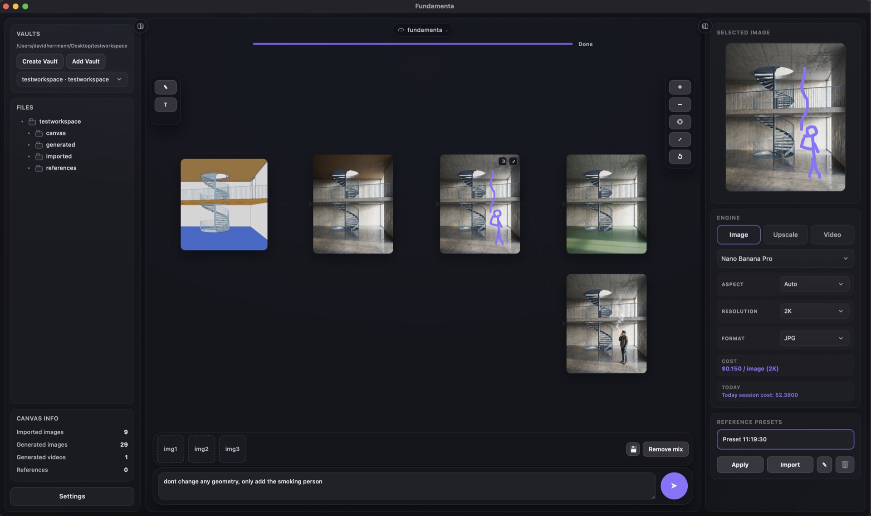Click the purple generation progress bar
The width and height of the screenshot is (871, 516).
click(x=412, y=44)
